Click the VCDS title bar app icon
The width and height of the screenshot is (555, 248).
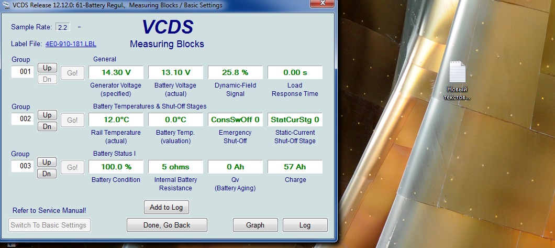coord(6,5)
